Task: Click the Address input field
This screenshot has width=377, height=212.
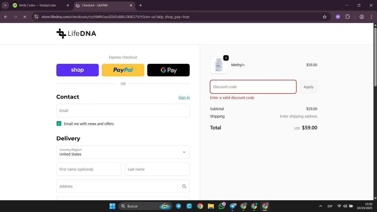Action: coord(123,186)
